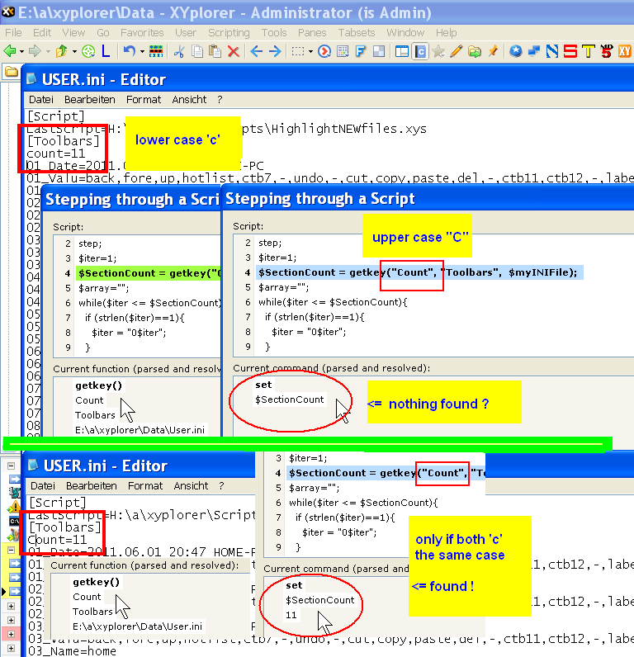
Task: Click the blue right arrow icon
Action: (275, 51)
